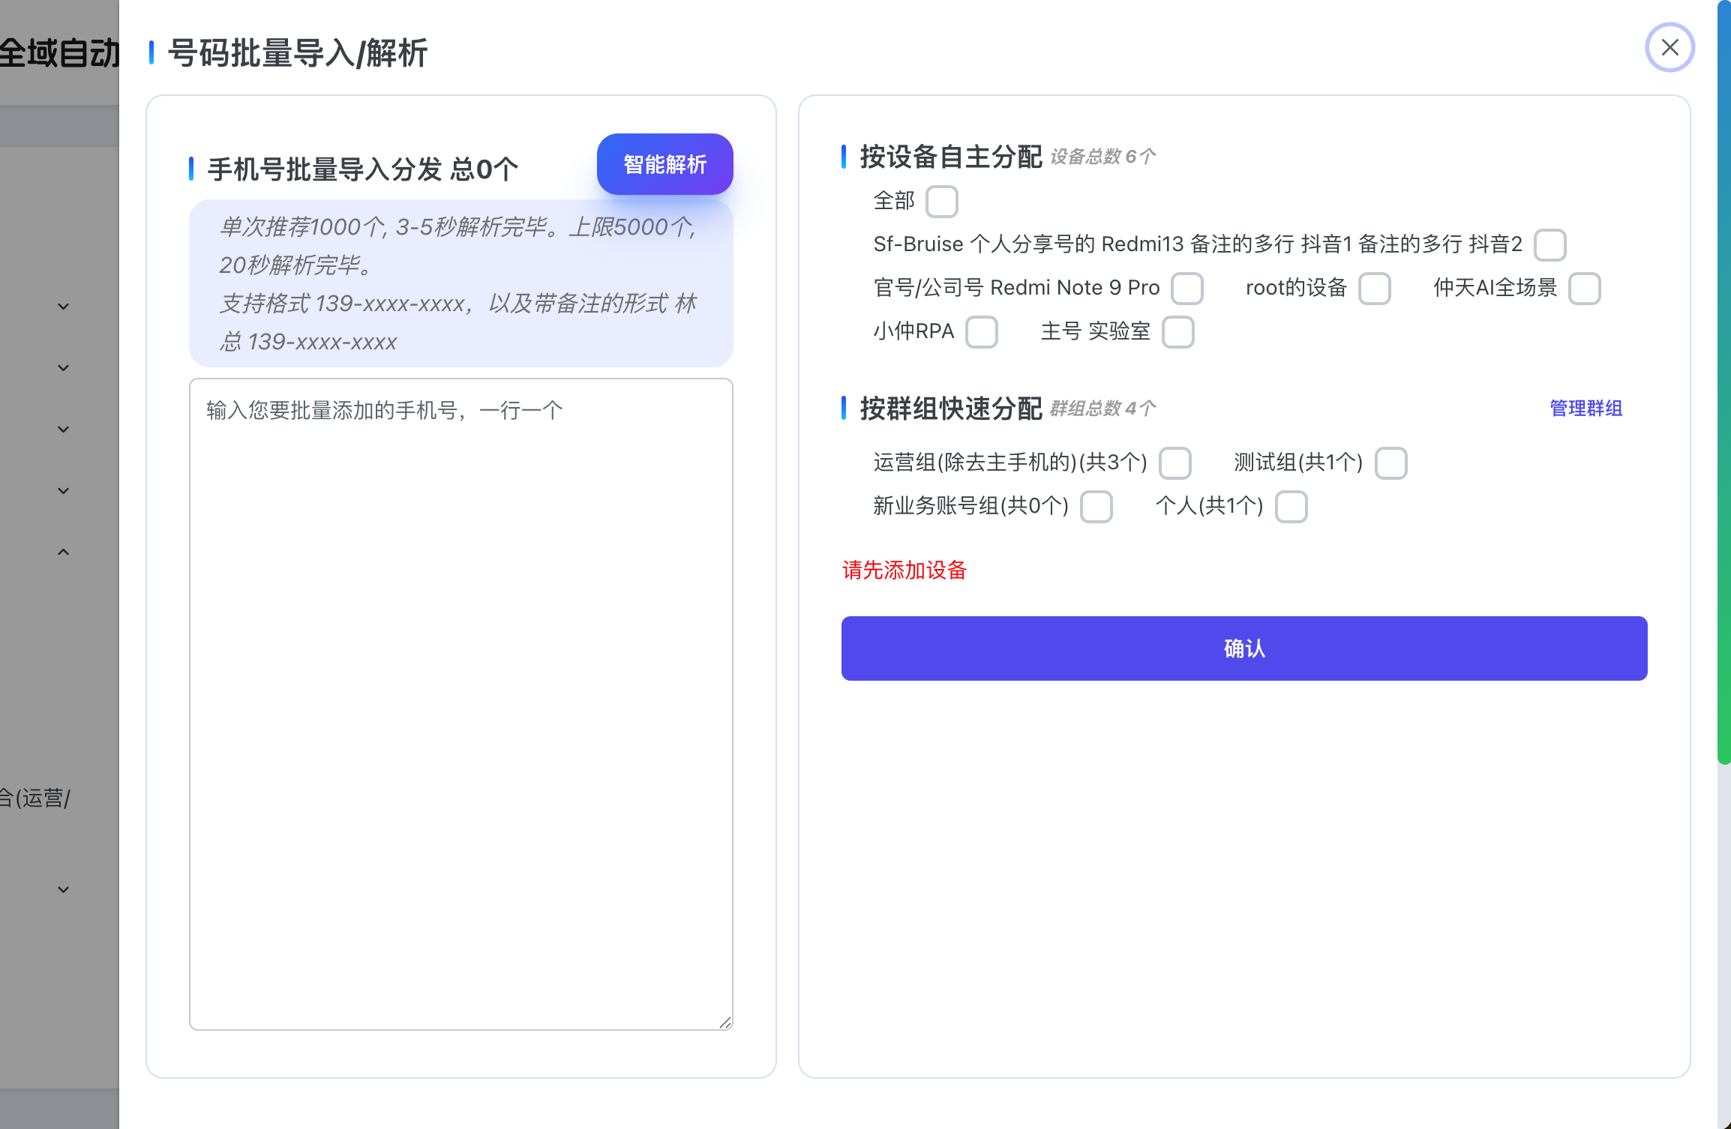The height and width of the screenshot is (1129, 1731).
Task: Check the 全部 devices checkbox
Action: point(941,202)
